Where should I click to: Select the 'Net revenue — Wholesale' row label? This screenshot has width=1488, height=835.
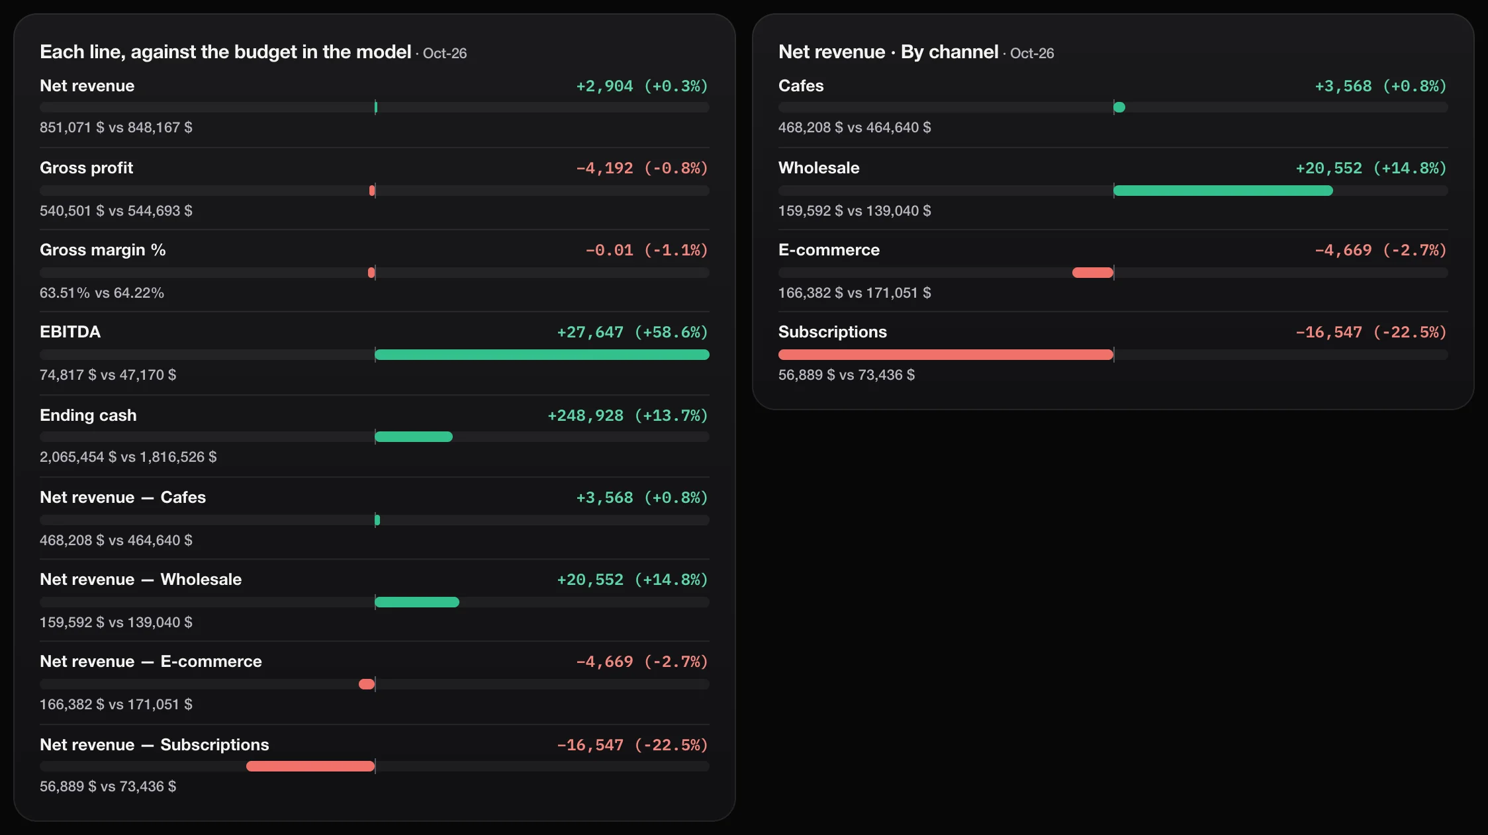click(x=140, y=580)
